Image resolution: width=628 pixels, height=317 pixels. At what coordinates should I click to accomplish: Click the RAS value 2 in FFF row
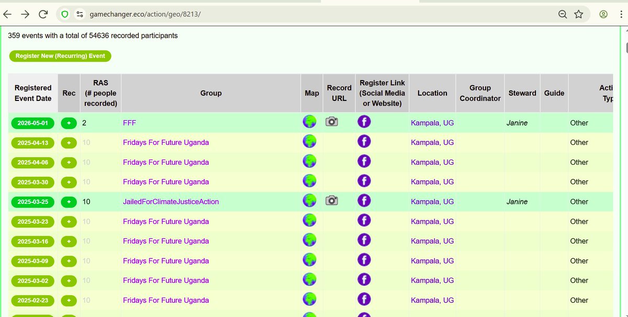pyautogui.click(x=84, y=123)
